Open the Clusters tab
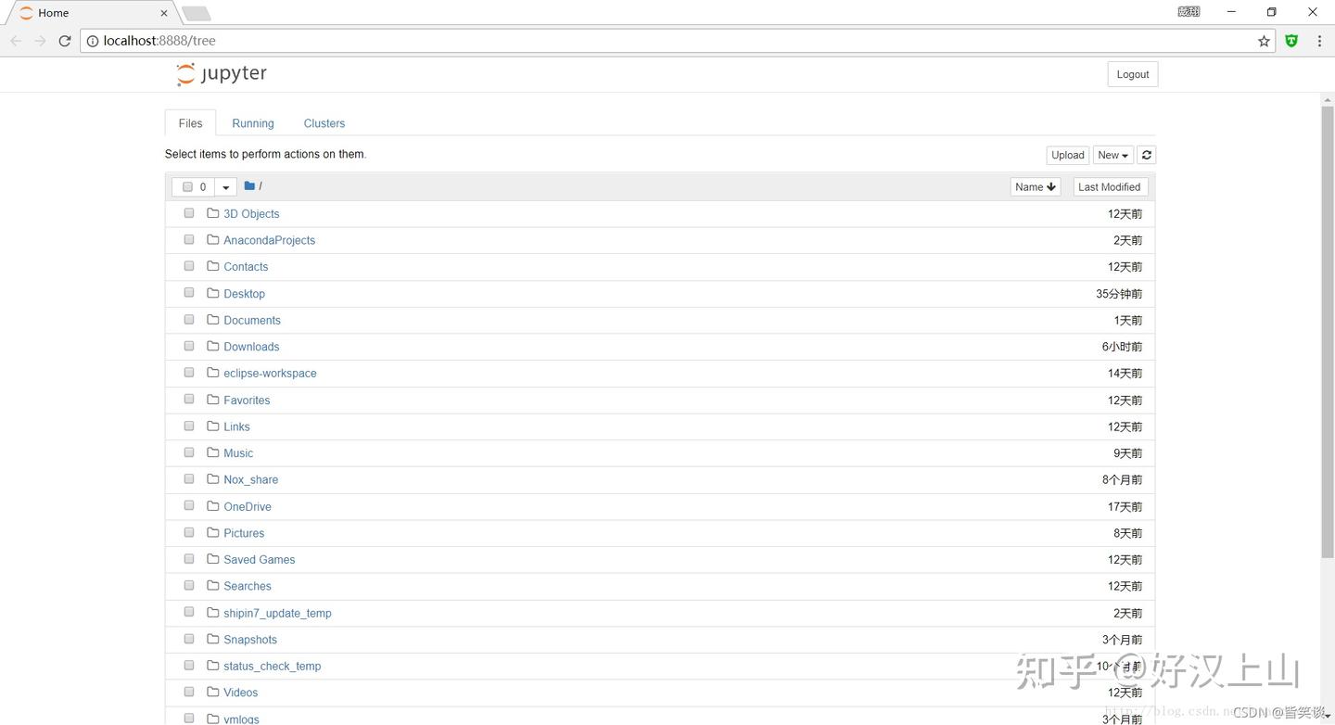 pyautogui.click(x=324, y=123)
